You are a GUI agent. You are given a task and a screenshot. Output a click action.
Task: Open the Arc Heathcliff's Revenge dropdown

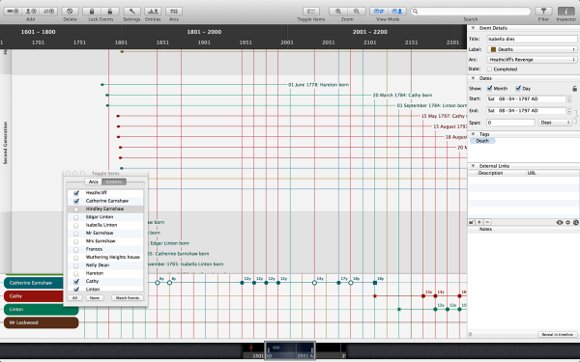[x=532, y=60]
